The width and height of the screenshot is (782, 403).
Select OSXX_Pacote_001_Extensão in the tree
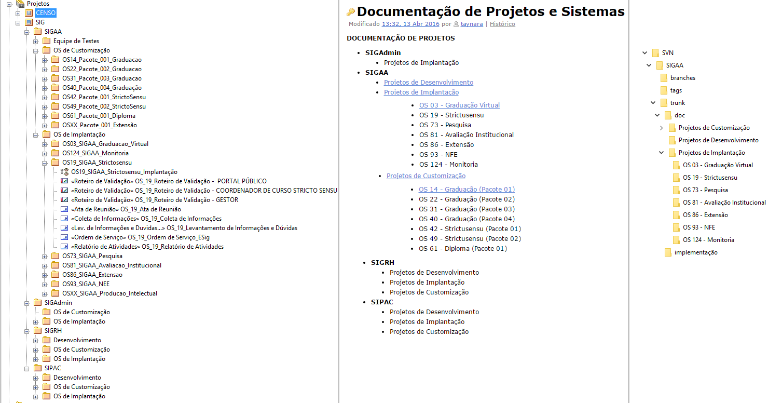pyautogui.click(x=100, y=125)
